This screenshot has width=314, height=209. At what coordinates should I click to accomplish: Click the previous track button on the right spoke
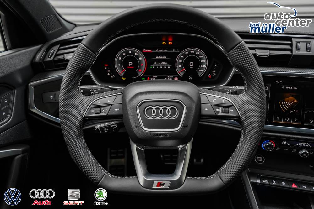click(x=218, y=110)
